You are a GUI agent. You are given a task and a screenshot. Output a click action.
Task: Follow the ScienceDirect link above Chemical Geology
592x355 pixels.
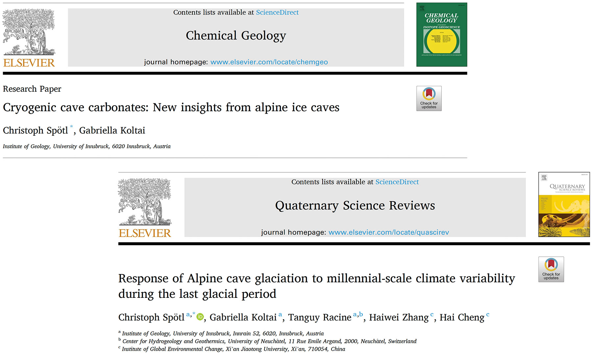coord(277,12)
